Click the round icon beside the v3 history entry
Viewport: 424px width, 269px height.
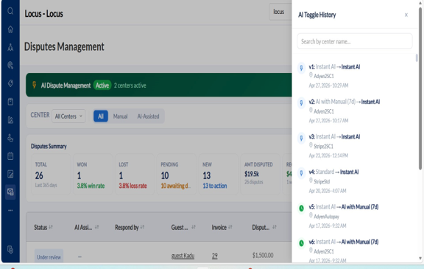[x=301, y=138]
